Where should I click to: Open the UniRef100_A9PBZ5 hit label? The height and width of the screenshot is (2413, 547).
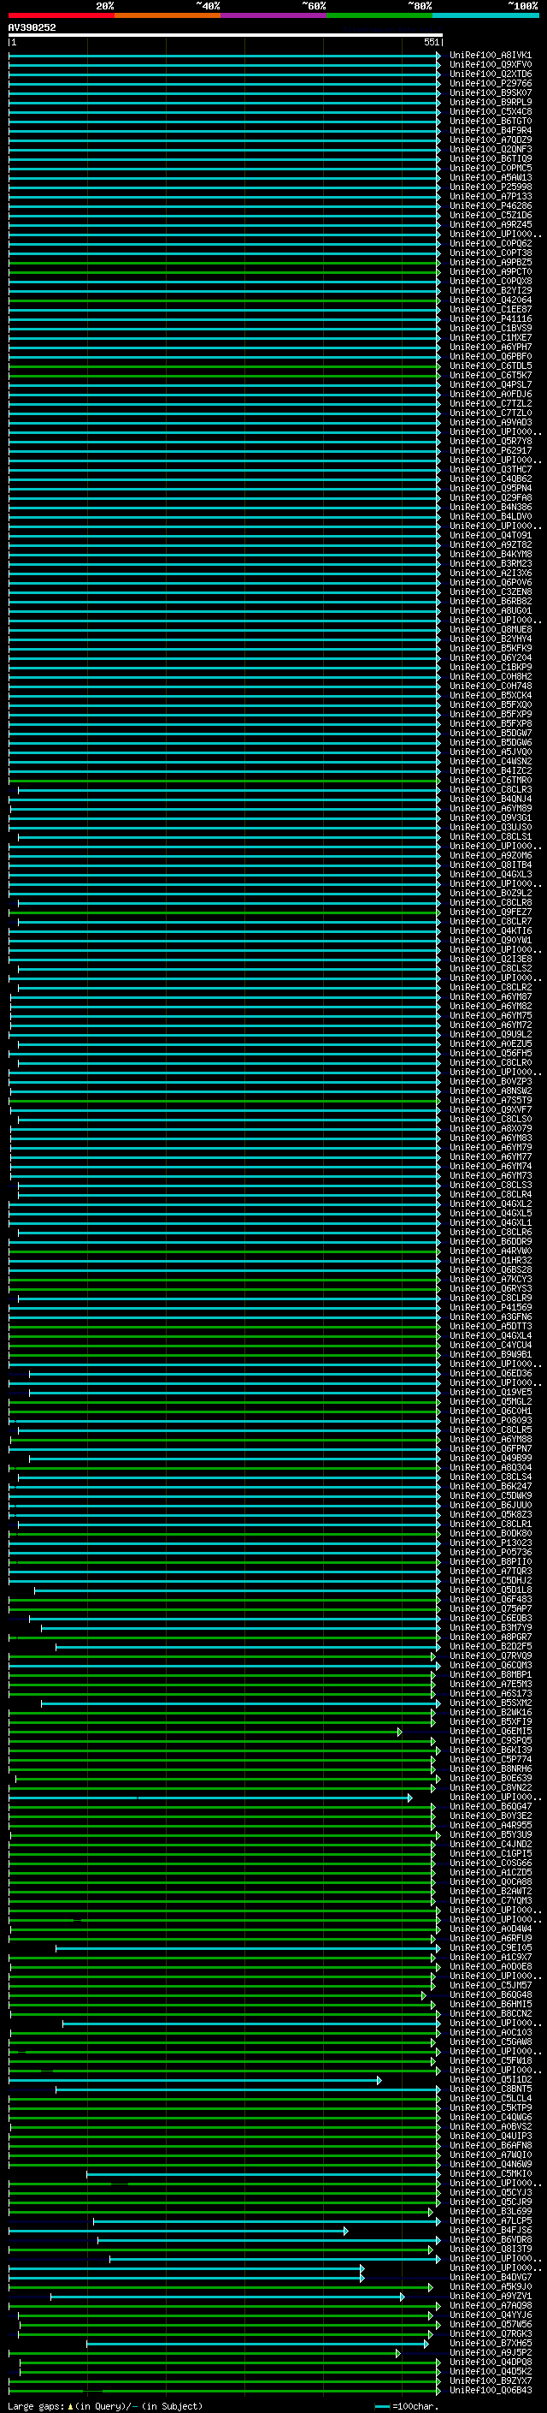tap(490, 264)
